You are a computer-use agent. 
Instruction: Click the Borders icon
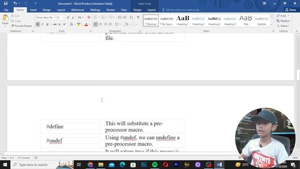(x=134, y=24)
